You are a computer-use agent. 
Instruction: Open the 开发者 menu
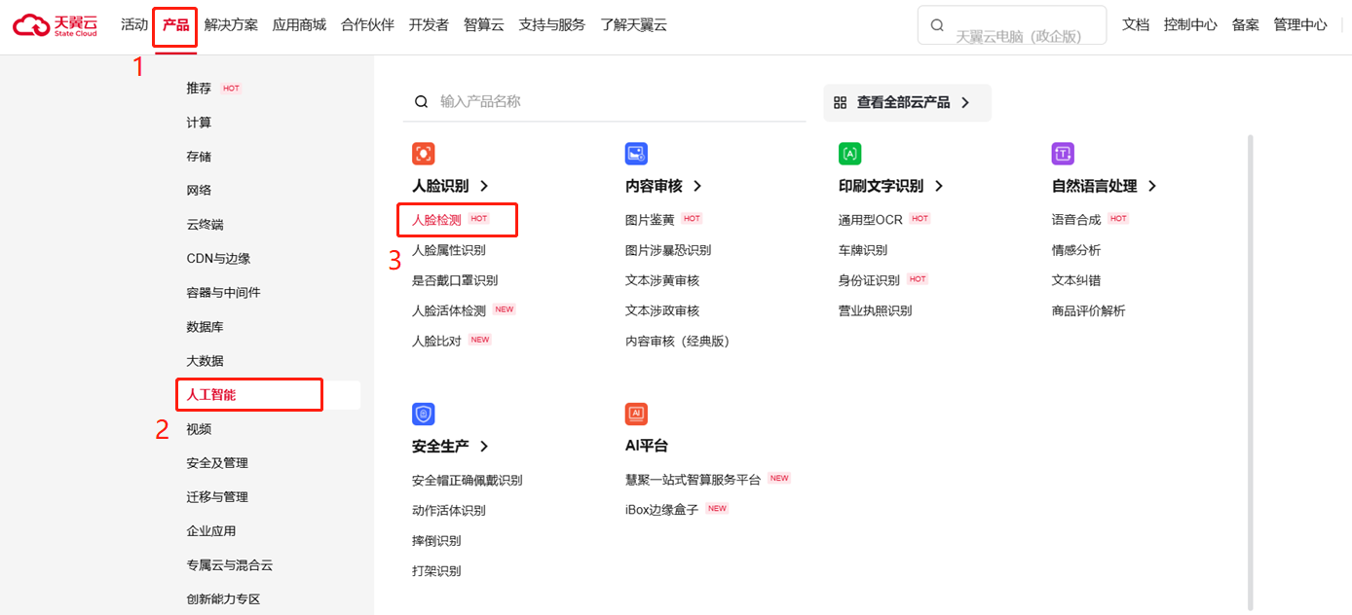pyautogui.click(x=429, y=25)
